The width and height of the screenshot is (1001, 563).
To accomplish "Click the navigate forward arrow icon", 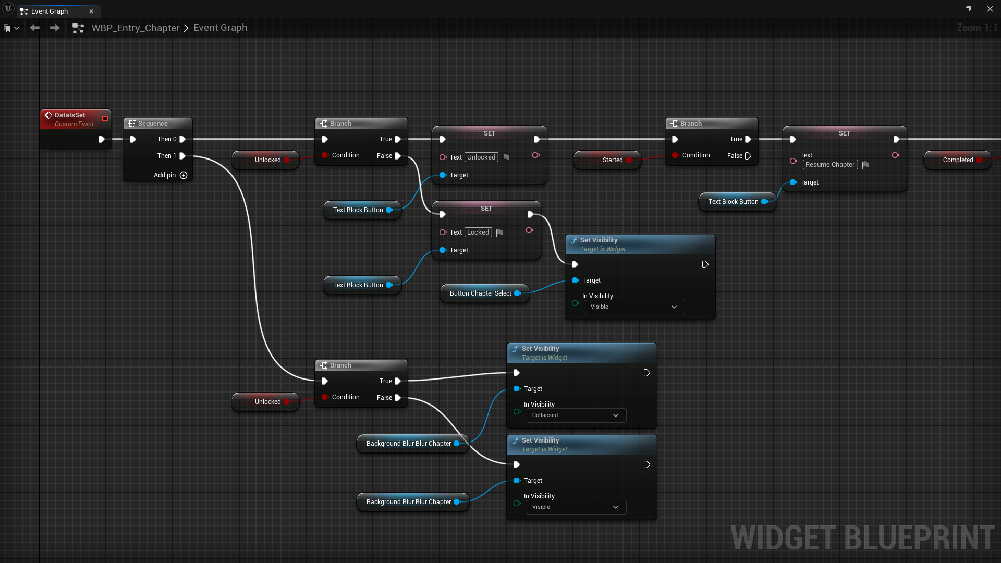I will [55, 28].
